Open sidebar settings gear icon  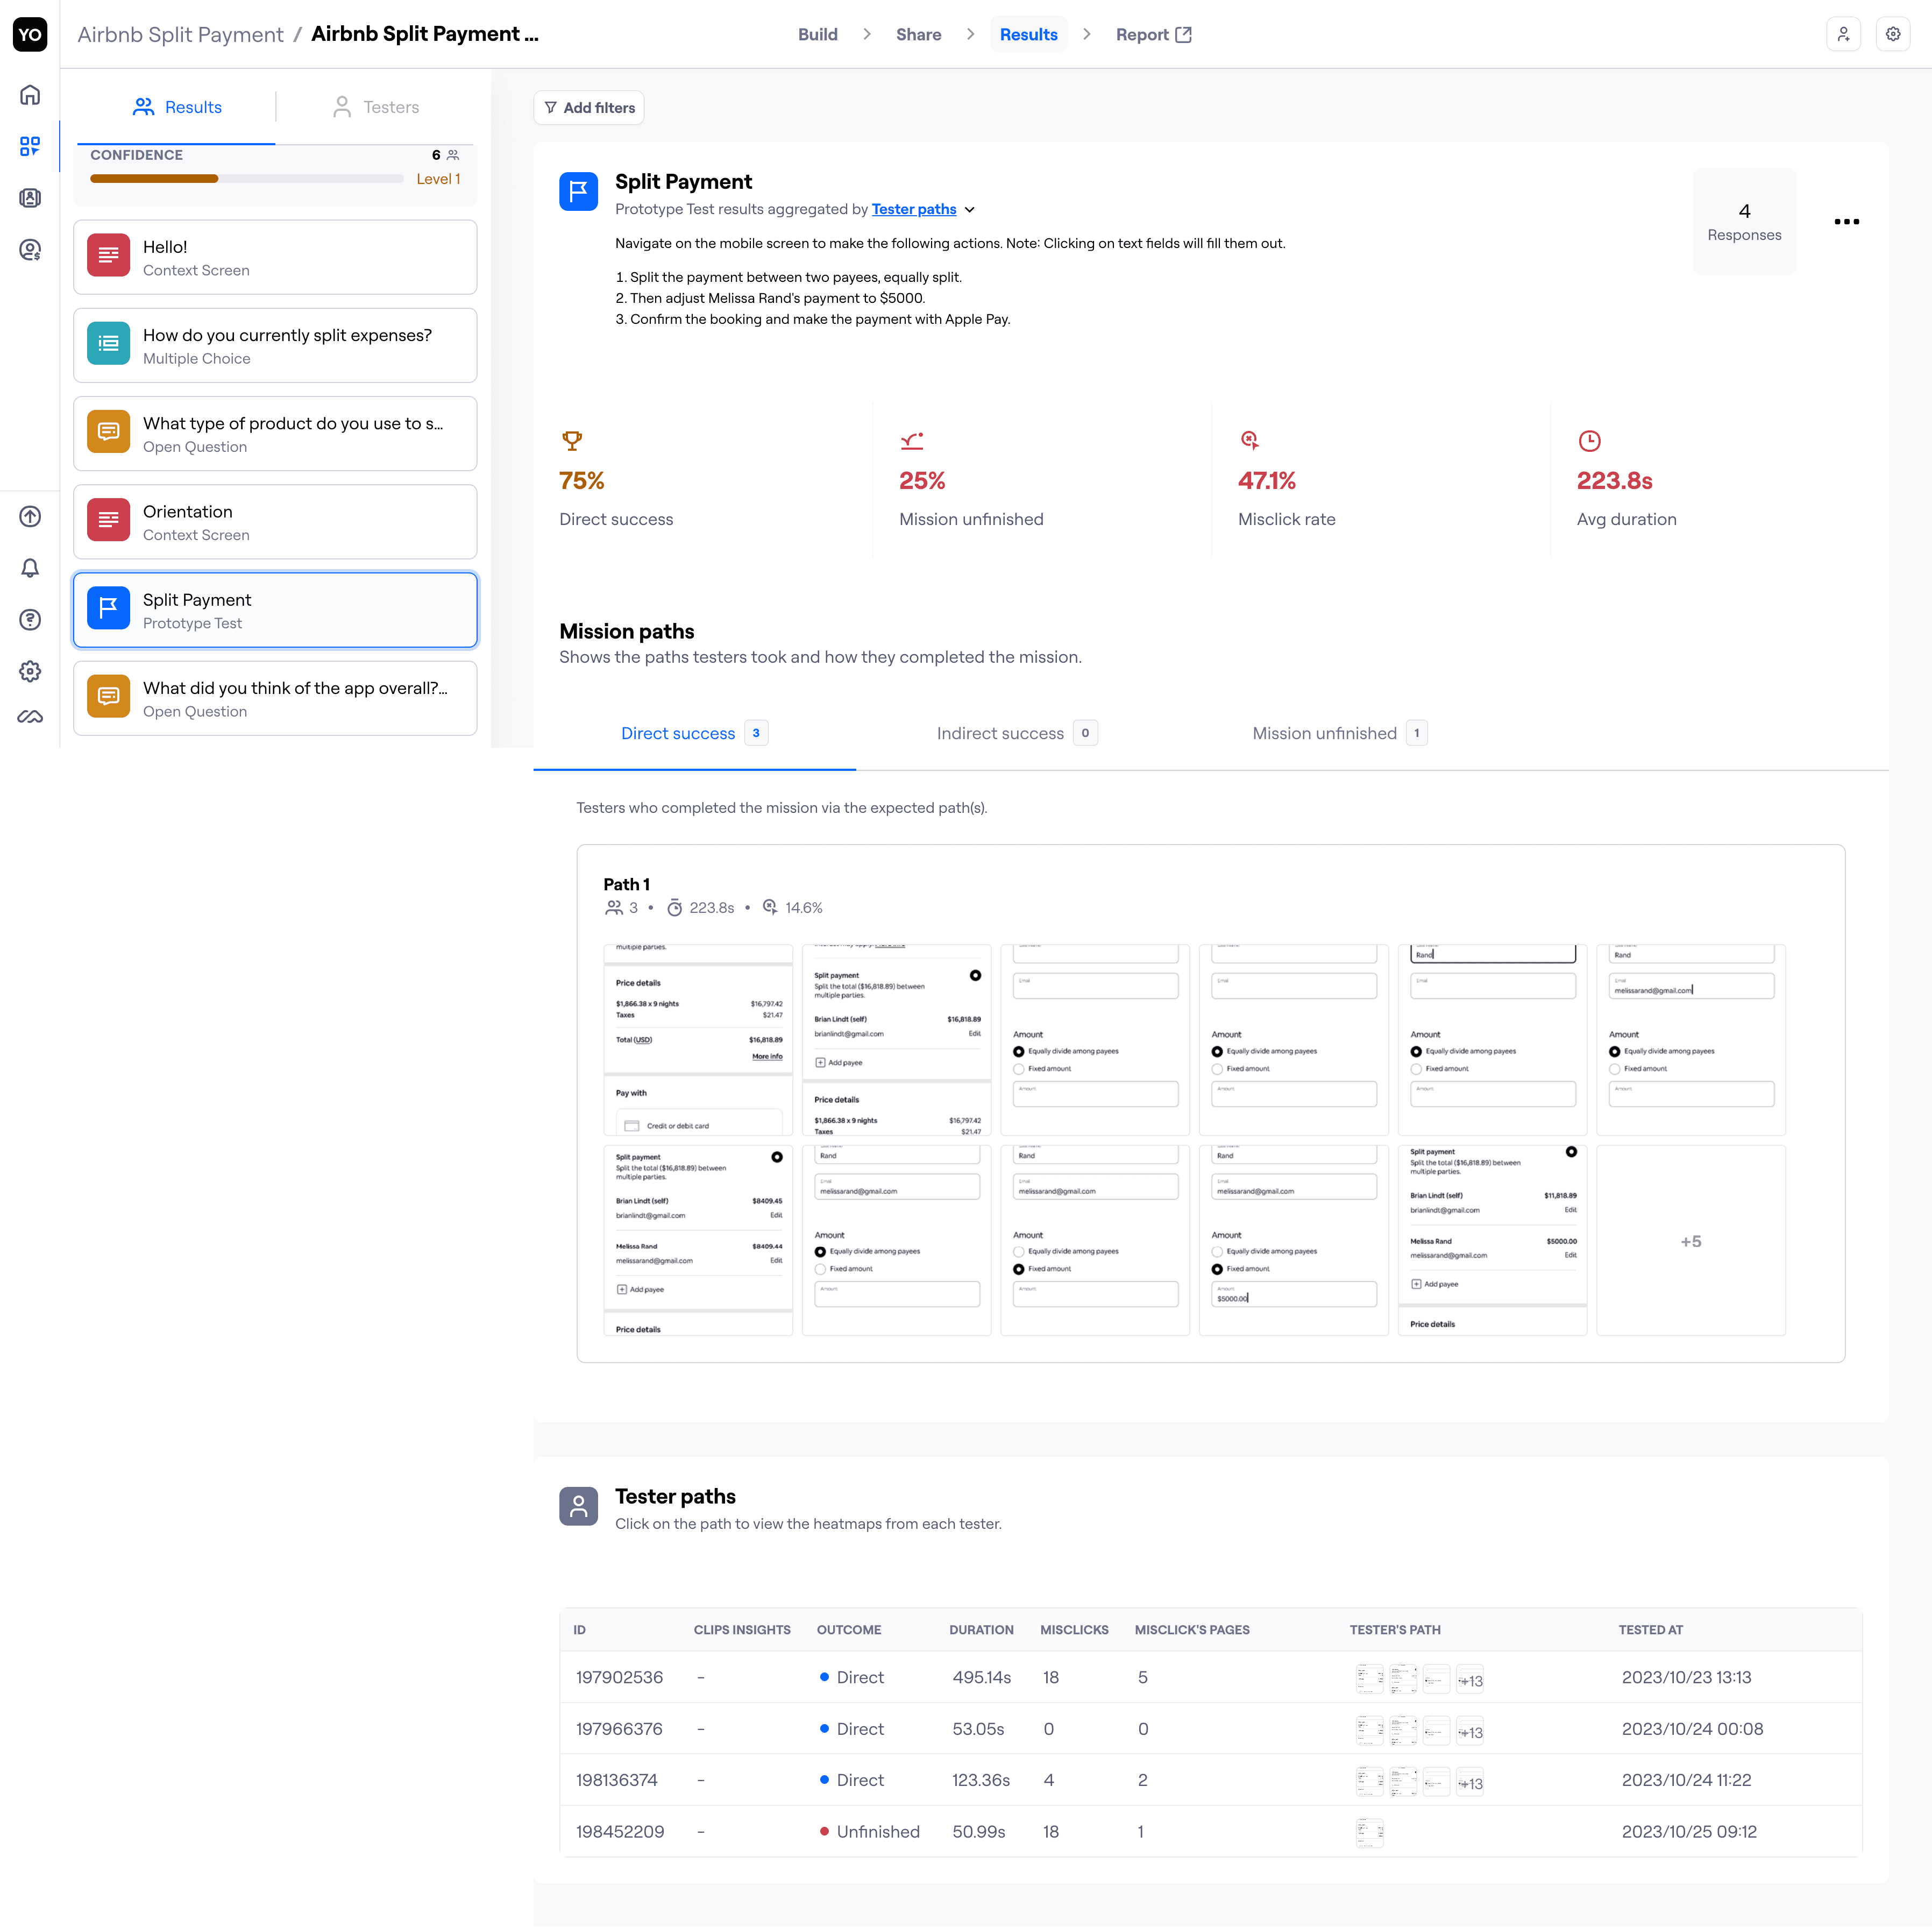pos(30,671)
